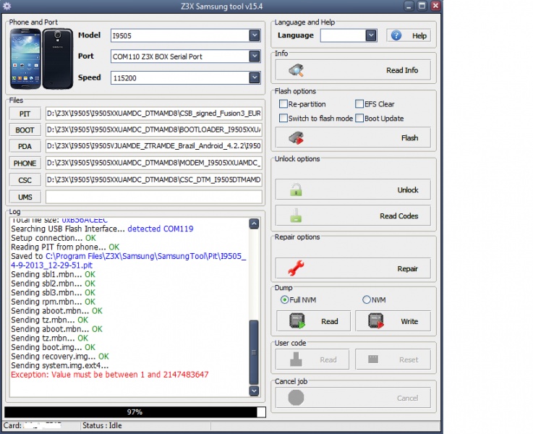Select the NVM radio button

(367, 299)
